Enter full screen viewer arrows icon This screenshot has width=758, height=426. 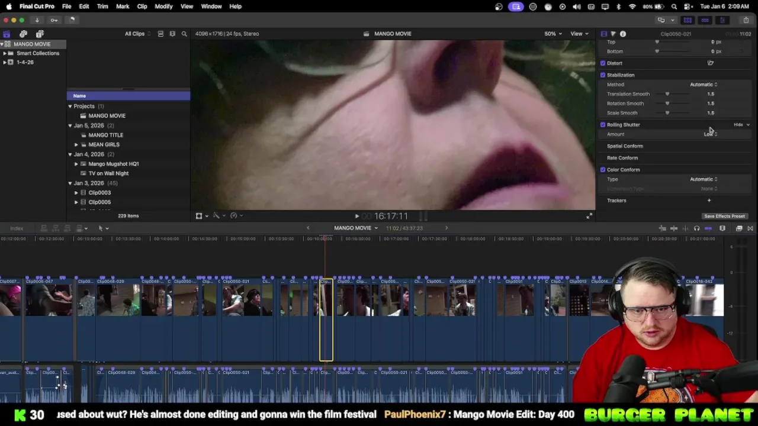pos(589,216)
